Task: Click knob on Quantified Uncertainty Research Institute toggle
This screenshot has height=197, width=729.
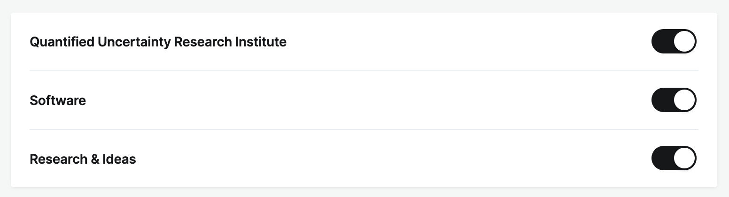Action: pyautogui.click(x=684, y=42)
